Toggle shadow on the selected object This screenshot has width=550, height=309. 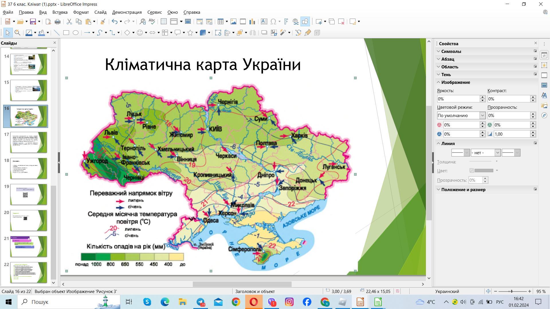pyautogui.click(x=264, y=33)
